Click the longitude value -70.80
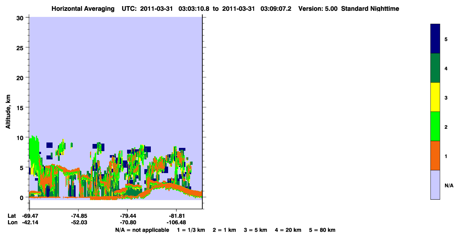Screen dimensions: 468x240 coord(127,222)
